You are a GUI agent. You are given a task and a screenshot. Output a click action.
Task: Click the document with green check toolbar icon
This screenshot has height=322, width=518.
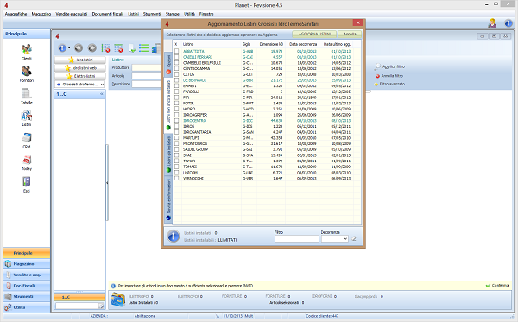tap(132, 48)
